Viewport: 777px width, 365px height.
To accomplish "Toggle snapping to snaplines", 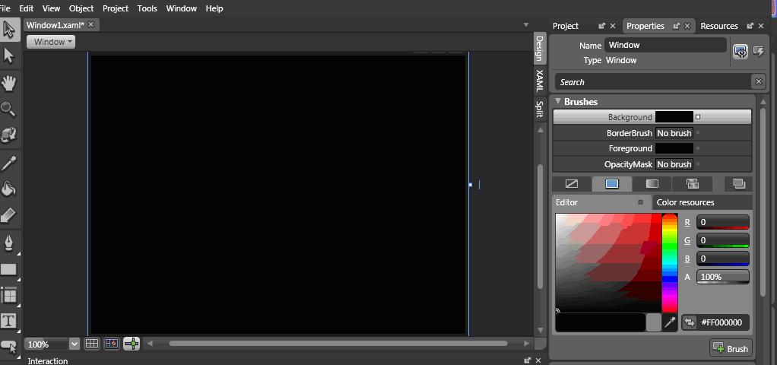I will click(132, 344).
